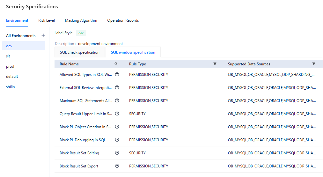Open the Rule Type column filter
Viewport: 323px width, 177px height.
[215, 64]
